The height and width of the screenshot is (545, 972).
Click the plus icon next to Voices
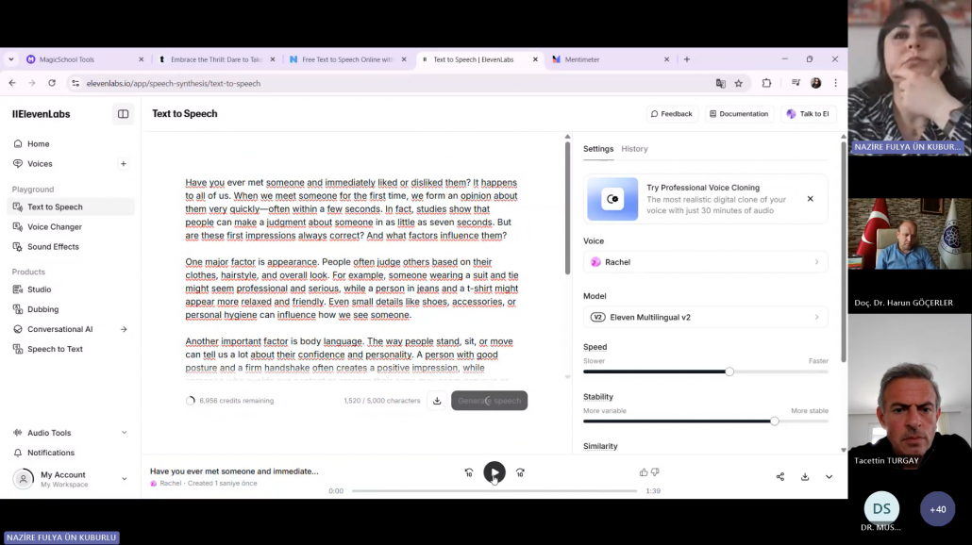tap(123, 164)
